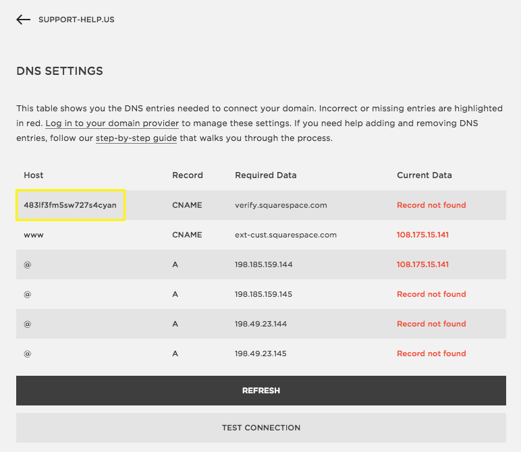Screen dimensions: 521x452
Task: Open 'Log in to your domain provider' link
Action: click(112, 123)
